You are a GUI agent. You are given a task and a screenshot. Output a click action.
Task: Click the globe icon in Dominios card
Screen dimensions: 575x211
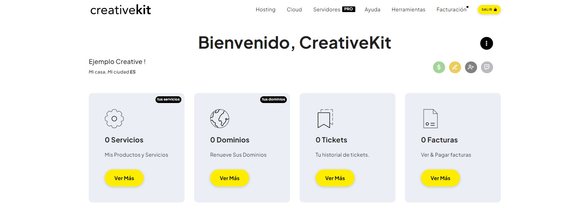click(x=220, y=119)
